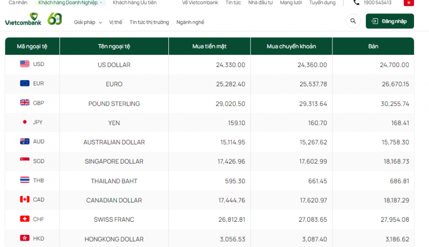Screen dimensions: 429x247
Task: Open the Vị thế menu item
Action: [x=115, y=23]
